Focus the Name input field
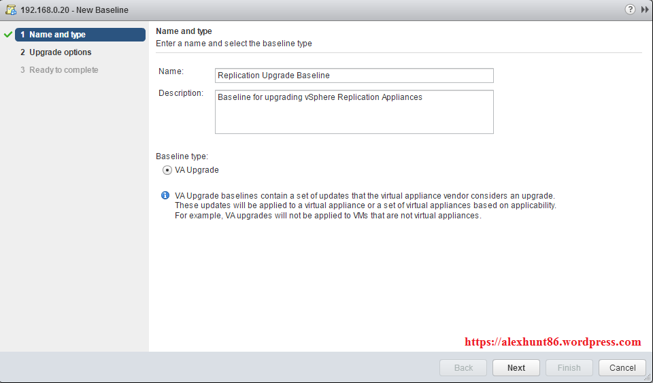 point(354,76)
